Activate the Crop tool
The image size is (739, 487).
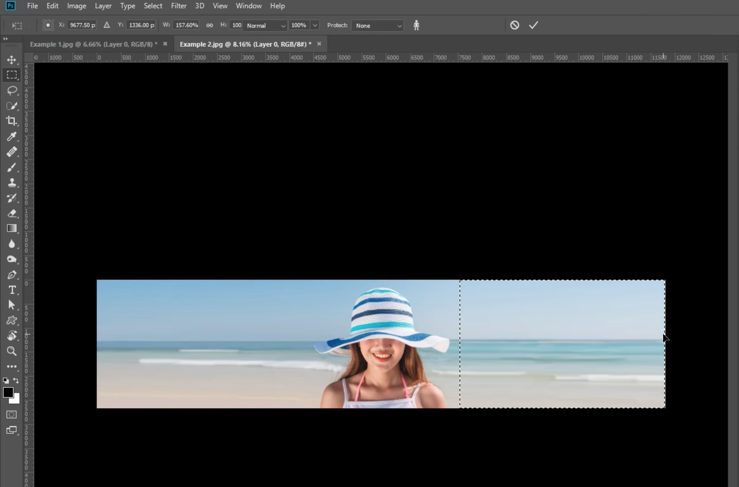click(x=11, y=121)
